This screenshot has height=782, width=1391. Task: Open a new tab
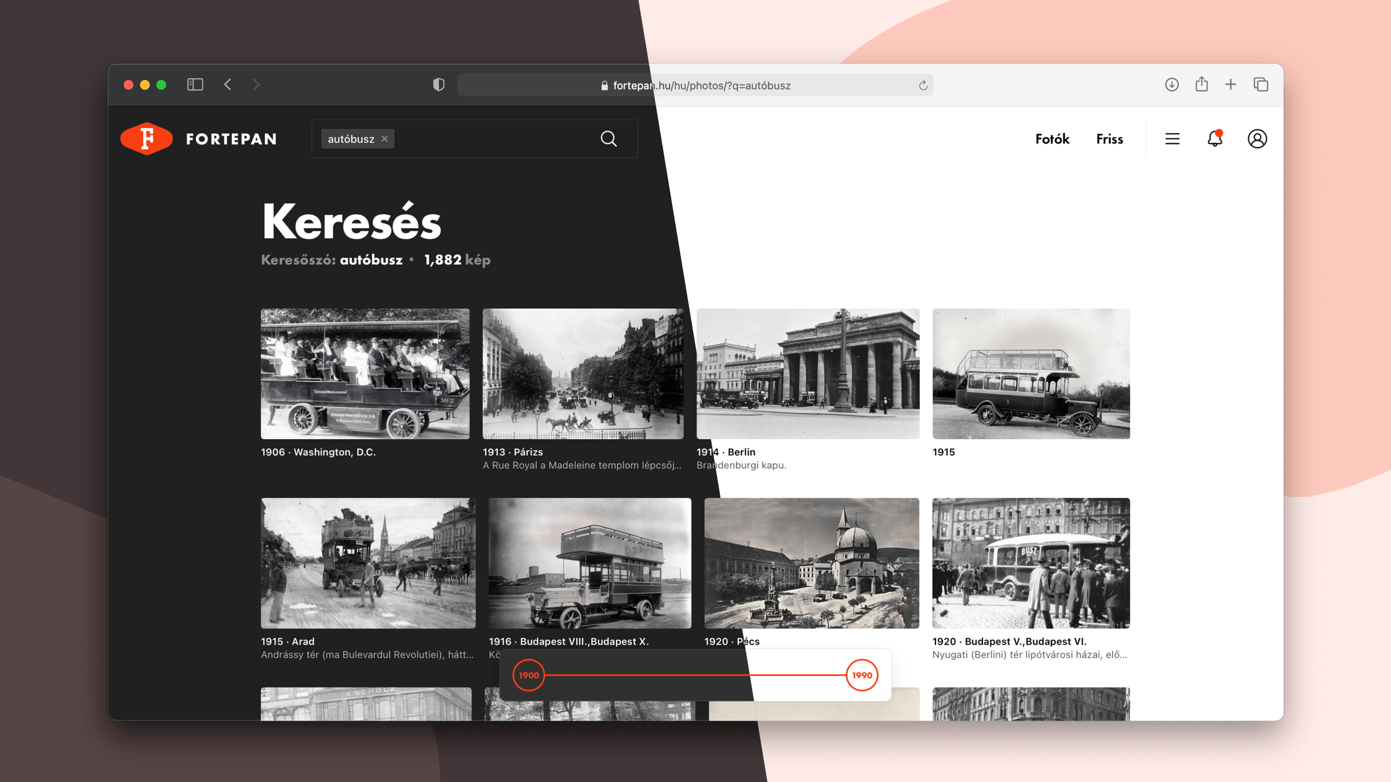(x=1230, y=85)
